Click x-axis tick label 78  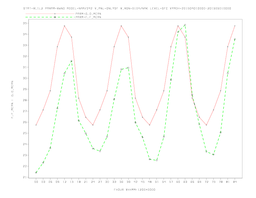pyautogui.click(x=220, y=182)
